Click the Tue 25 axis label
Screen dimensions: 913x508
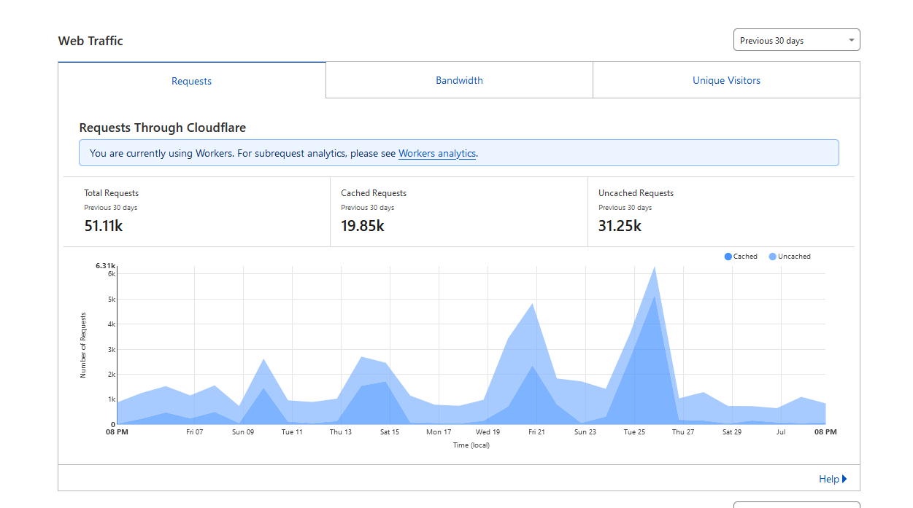(634, 431)
